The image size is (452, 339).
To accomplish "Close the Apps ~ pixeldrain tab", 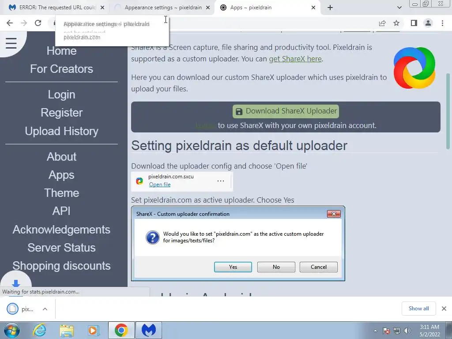I will click(313, 8).
